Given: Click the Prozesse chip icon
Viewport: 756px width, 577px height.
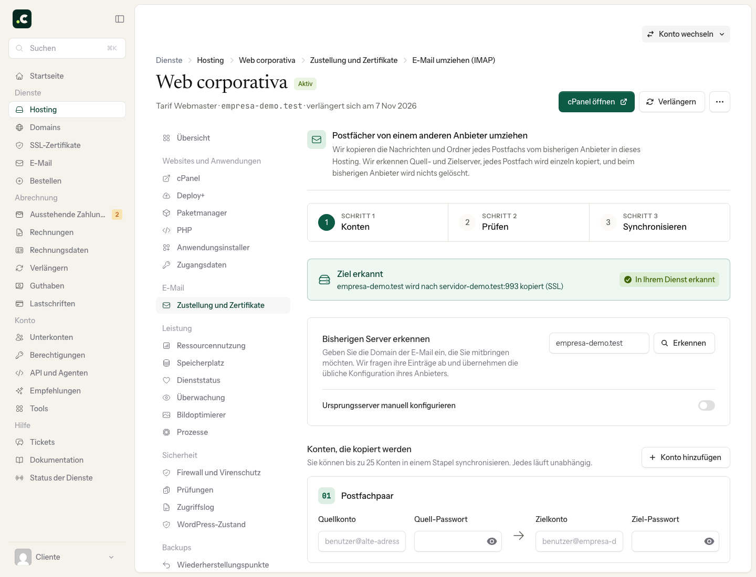Looking at the screenshot, I should 166,432.
